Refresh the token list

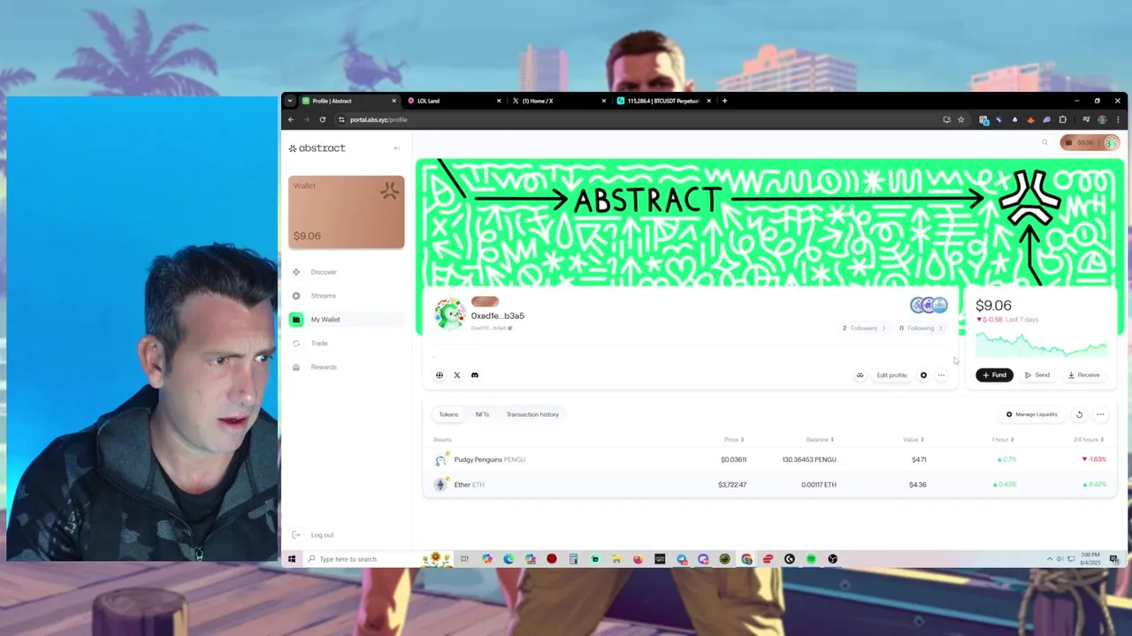pyautogui.click(x=1079, y=414)
